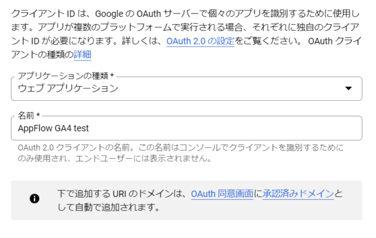Viewport: 376px width, 238px height.
Task: Follow the OAuth 同意画面 link
Action: click(222, 194)
